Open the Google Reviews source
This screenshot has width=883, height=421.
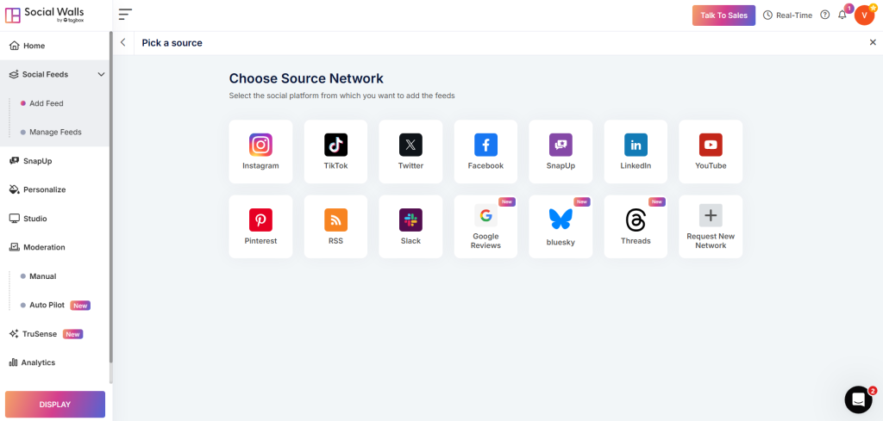(485, 226)
